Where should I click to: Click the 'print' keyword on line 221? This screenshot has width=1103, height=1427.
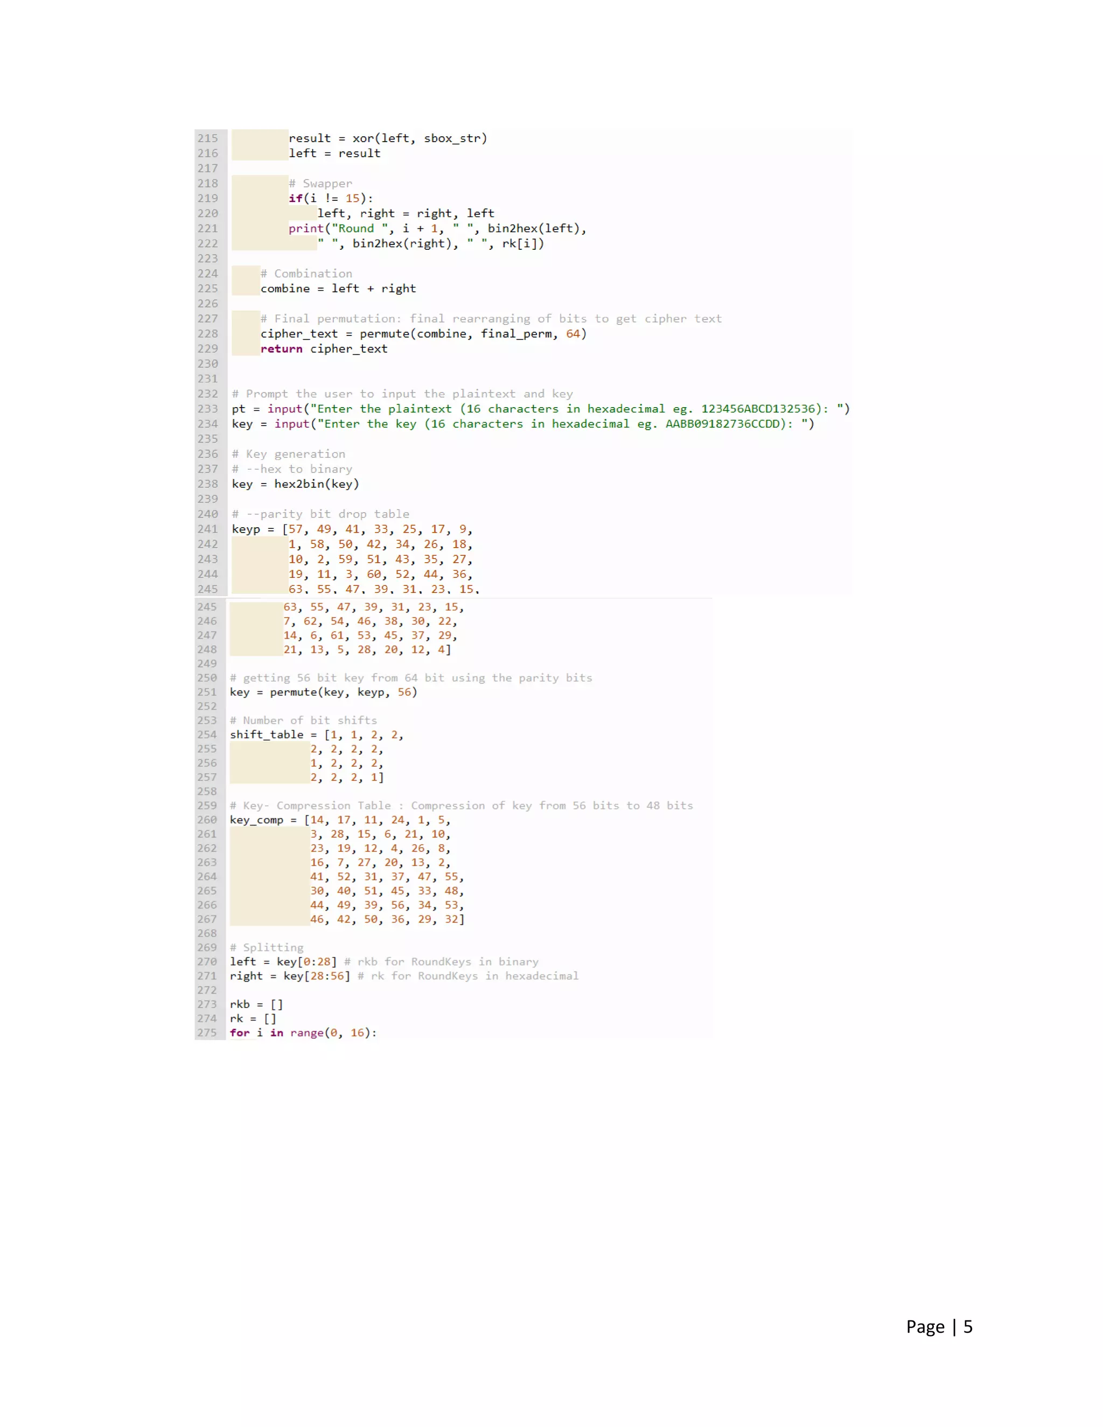(x=306, y=228)
